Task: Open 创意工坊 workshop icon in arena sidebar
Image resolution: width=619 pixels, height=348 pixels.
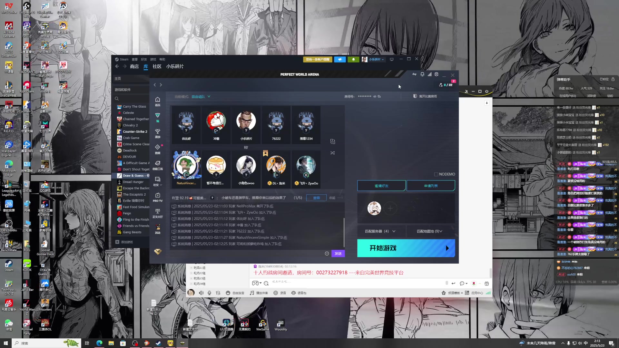Action: (x=158, y=165)
